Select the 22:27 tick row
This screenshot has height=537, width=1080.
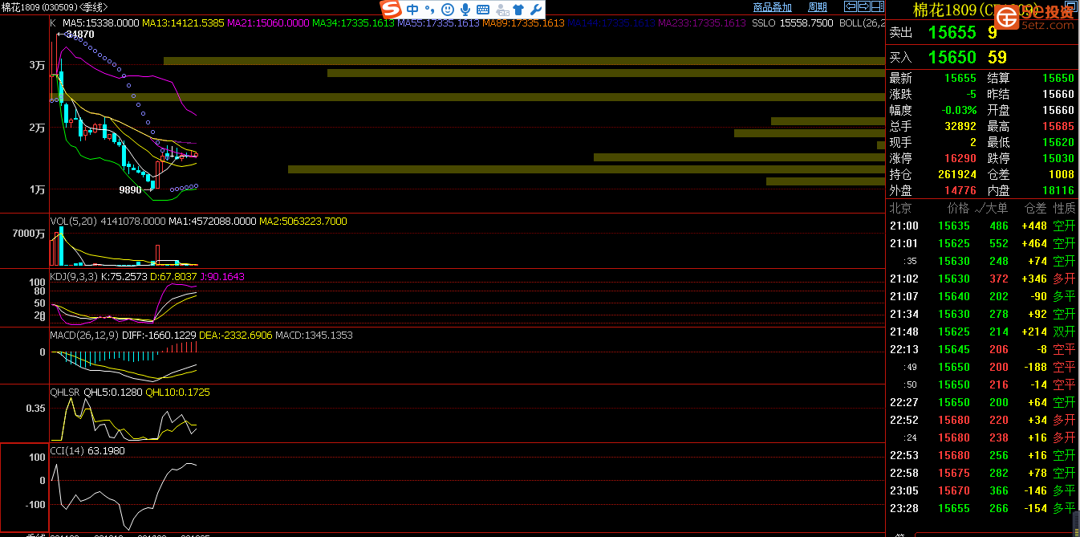(x=983, y=402)
